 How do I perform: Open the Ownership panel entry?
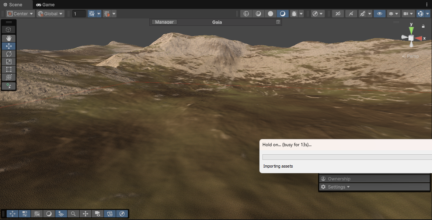tap(339, 179)
